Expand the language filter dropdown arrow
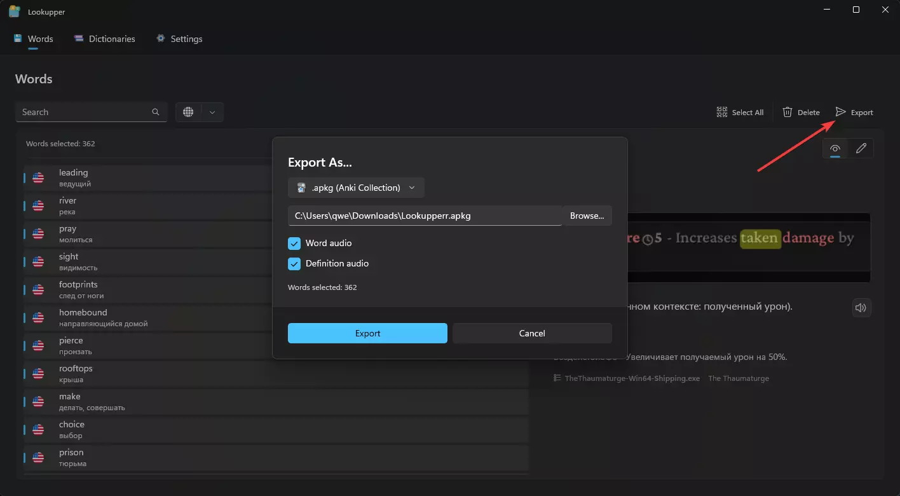Screen dimensions: 900x496 coord(212,112)
